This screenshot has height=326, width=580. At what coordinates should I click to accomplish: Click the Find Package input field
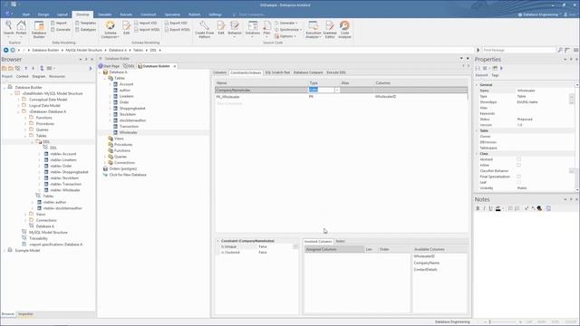point(519,50)
